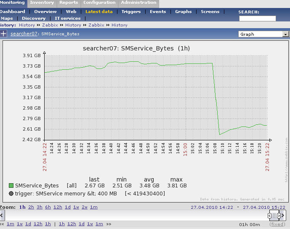290x229 pixels.
Task: Open the IT services menu item
Action: coord(67,18)
